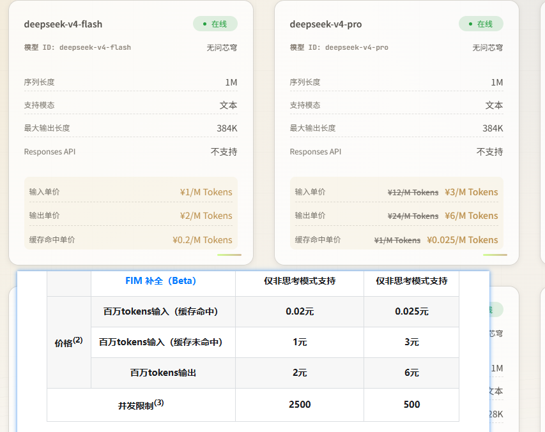
Task: Select model ID text deepseek-v4-flash
Action: tap(95, 47)
